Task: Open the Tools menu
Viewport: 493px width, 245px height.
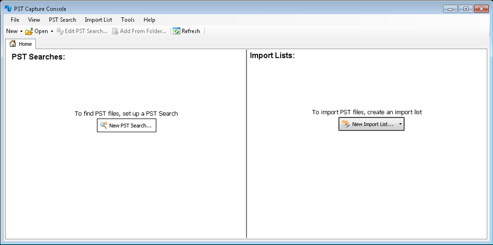Action: [128, 19]
